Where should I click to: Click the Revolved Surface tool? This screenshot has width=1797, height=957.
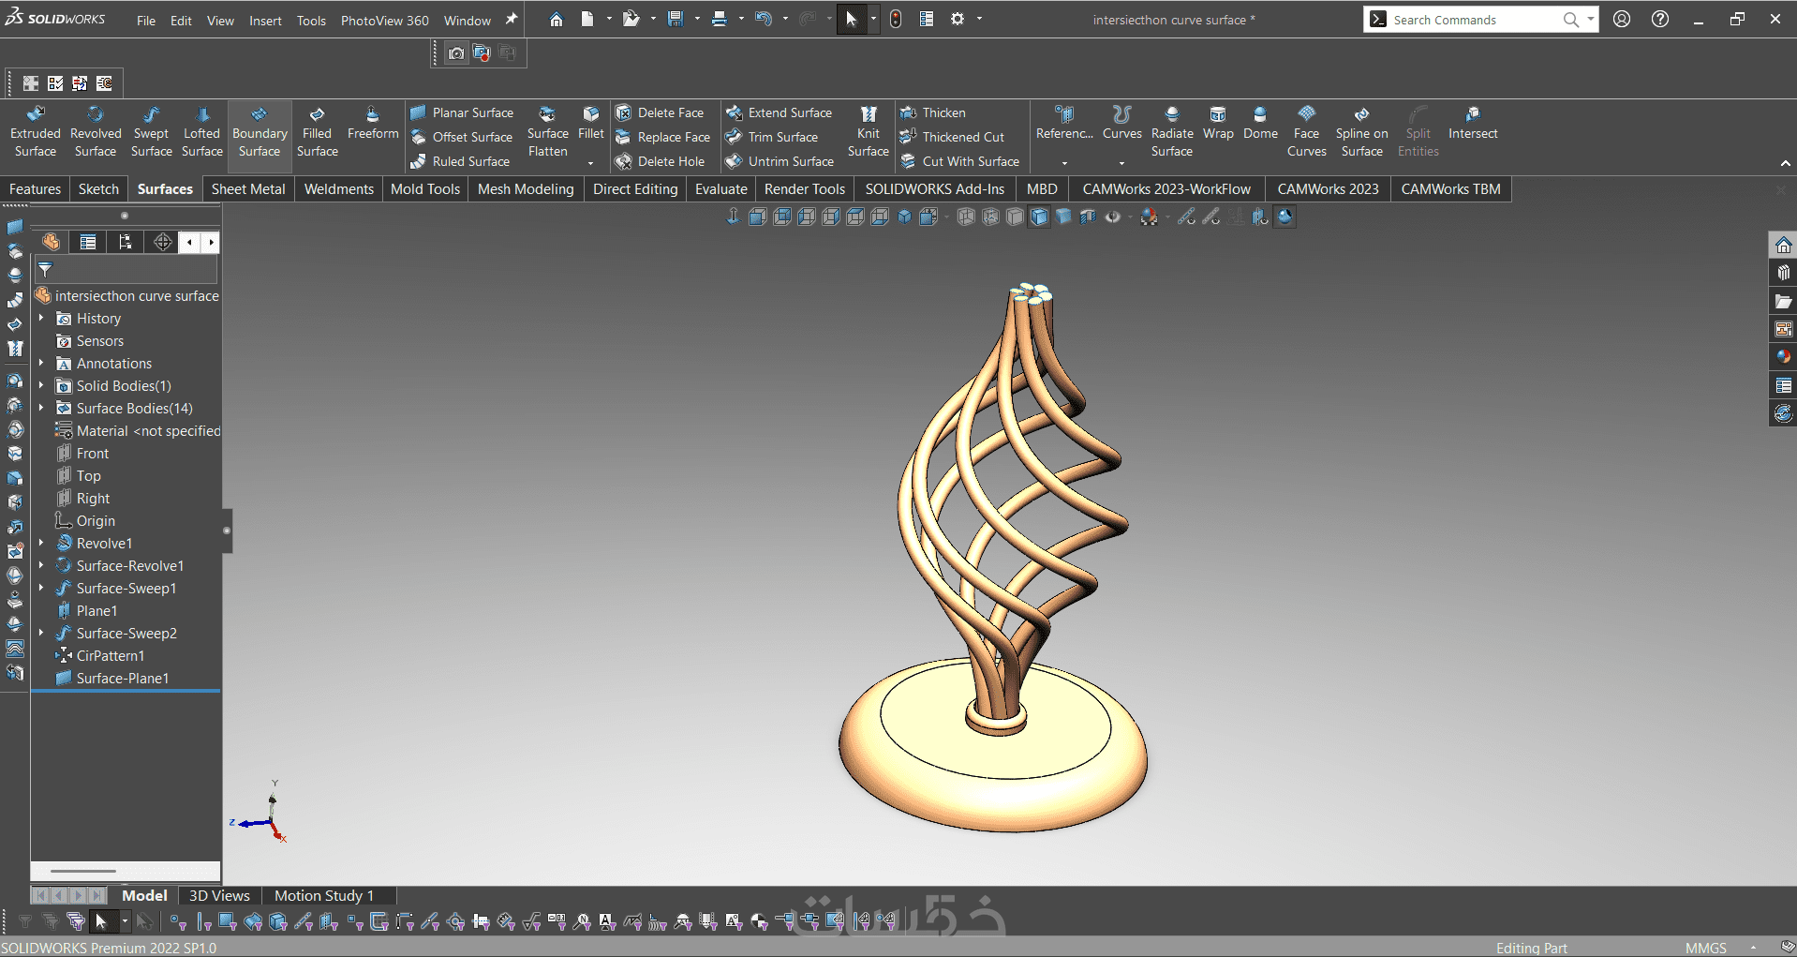[x=96, y=131]
